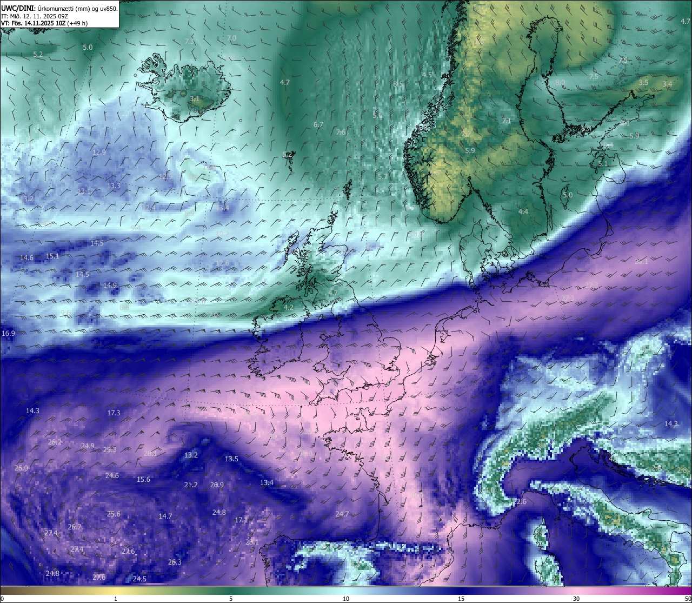Click the colour scale tick label '10'
The image size is (692, 603).
(346, 599)
